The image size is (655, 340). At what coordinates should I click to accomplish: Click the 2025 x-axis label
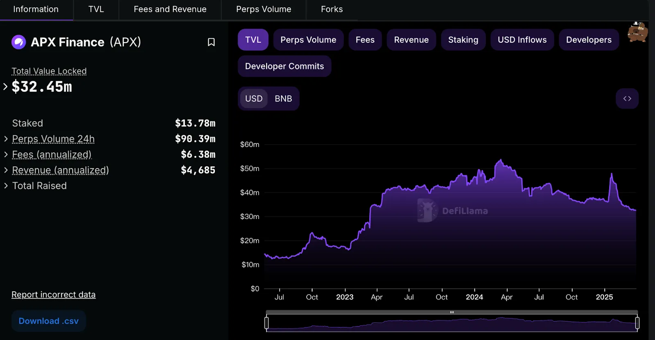(x=604, y=297)
